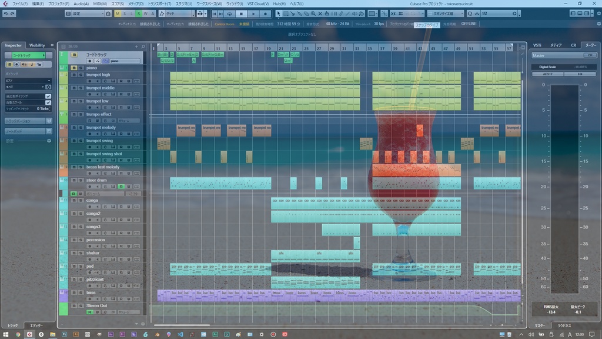Undo the last action via toolbar arrow
This screenshot has height=339, width=602.
pos(6,14)
